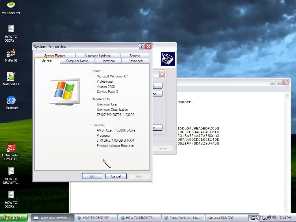Click the Service Pack 3 text
The image size is (296, 222).
tap(107, 92)
